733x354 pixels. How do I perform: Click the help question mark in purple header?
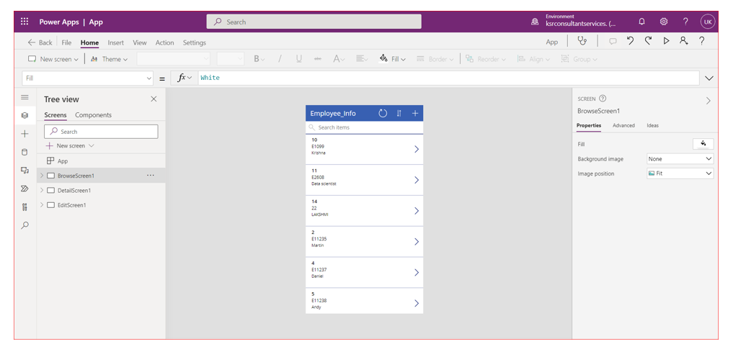click(x=685, y=22)
